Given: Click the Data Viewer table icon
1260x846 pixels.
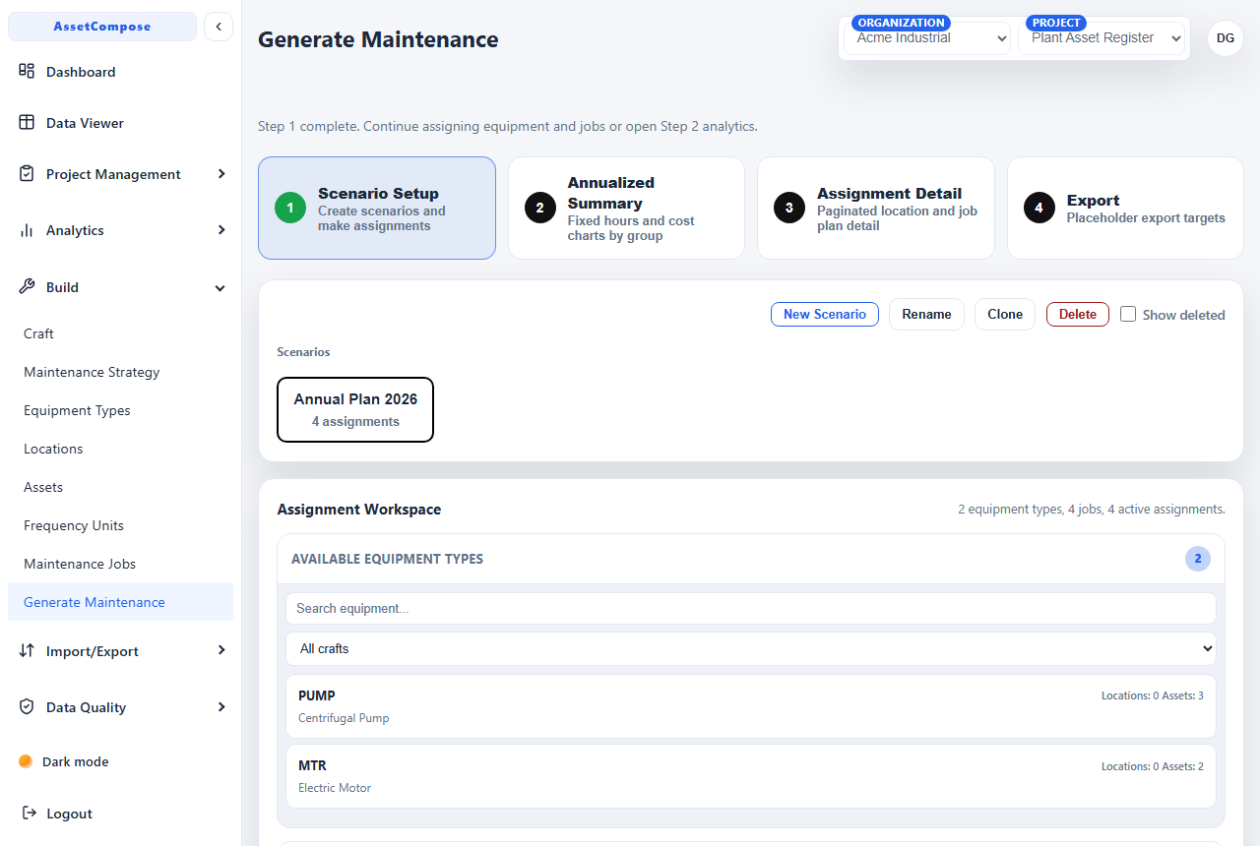Looking at the screenshot, I should (x=27, y=122).
